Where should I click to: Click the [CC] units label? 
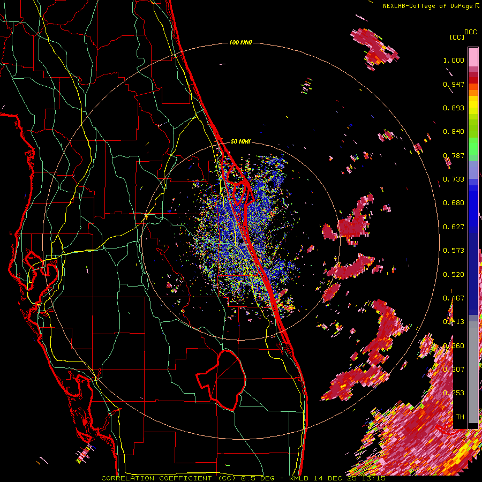pyautogui.click(x=457, y=37)
